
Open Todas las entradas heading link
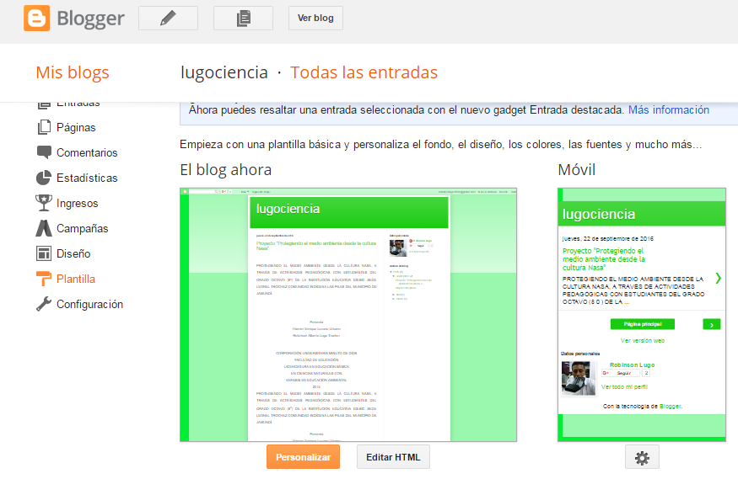(x=364, y=72)
